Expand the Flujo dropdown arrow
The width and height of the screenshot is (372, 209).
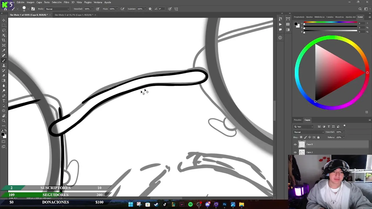click(x=117, y=9)
